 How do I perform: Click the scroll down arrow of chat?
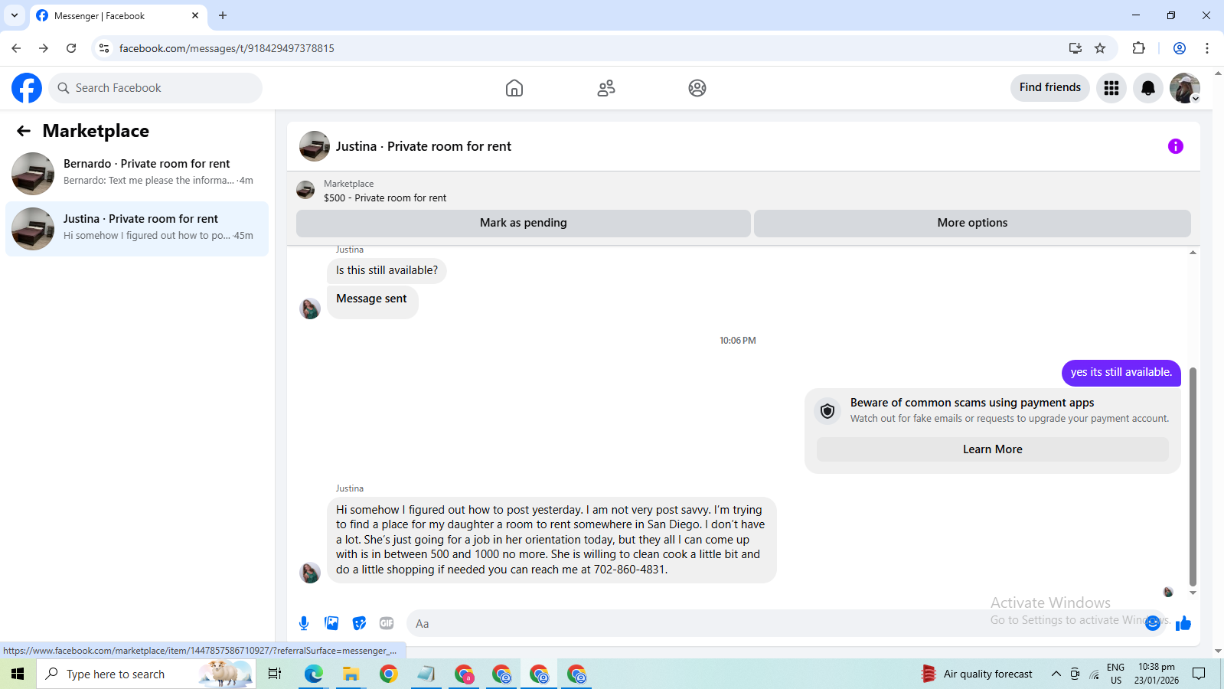(1193, 593)
